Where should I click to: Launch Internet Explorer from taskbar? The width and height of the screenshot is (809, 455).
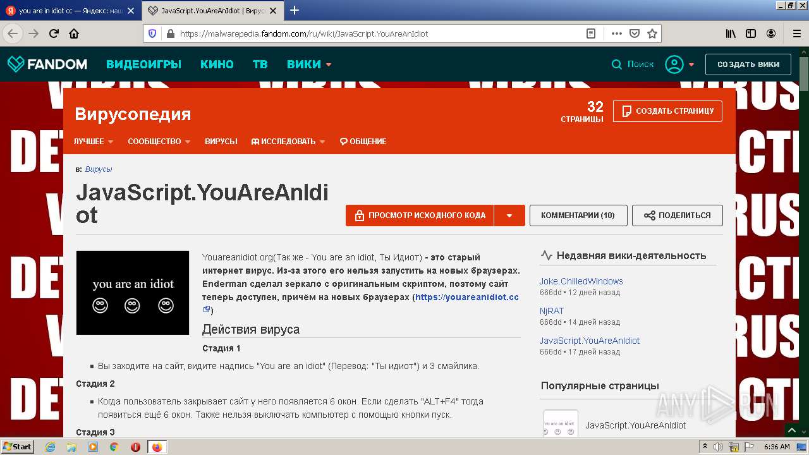click(x=50, y=447)
